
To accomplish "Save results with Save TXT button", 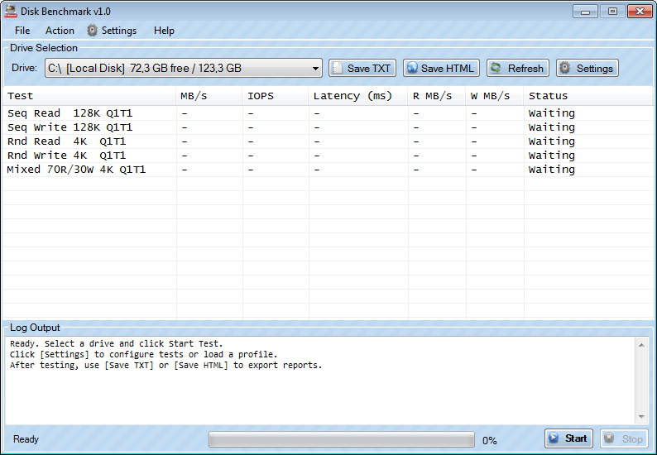I will point(362,68).
